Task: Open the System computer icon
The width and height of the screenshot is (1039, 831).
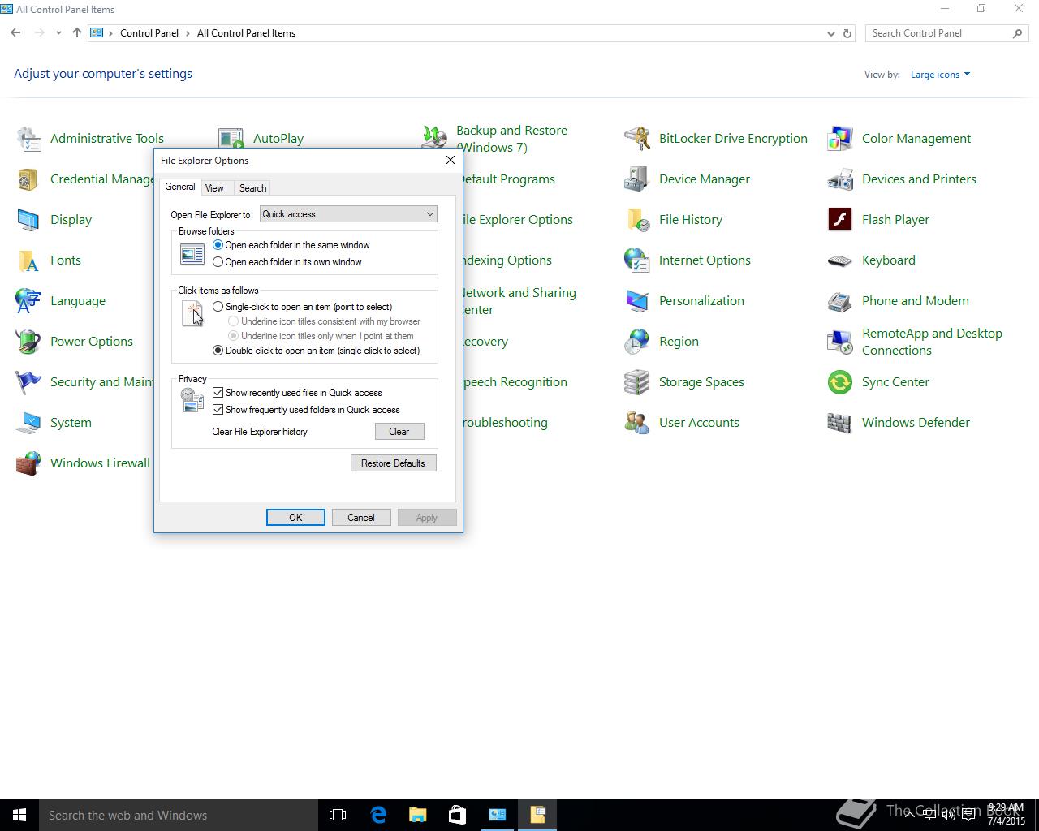Action: (28, 423)
